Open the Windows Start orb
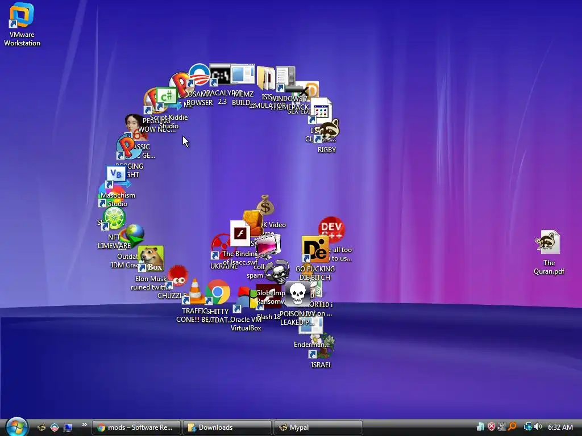The height and width of the screenshot is (436, 582). pos(16,426)
